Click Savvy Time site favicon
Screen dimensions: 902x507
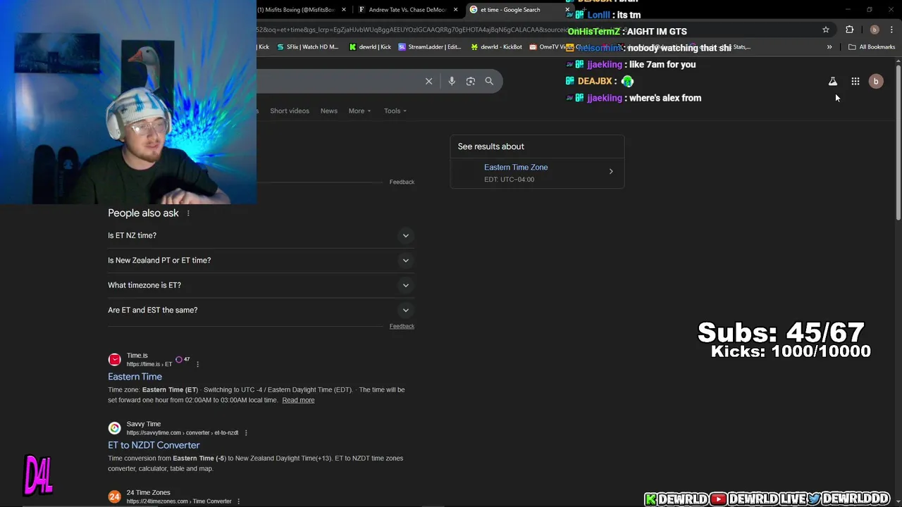114,428
